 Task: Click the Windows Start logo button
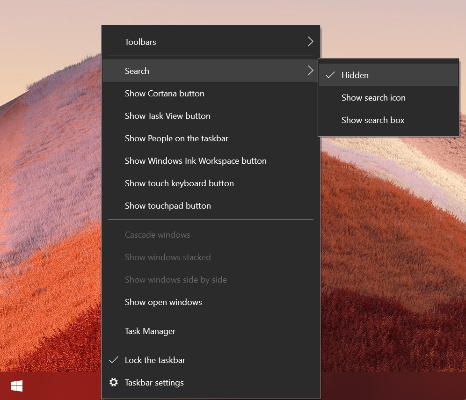point(17,386)
